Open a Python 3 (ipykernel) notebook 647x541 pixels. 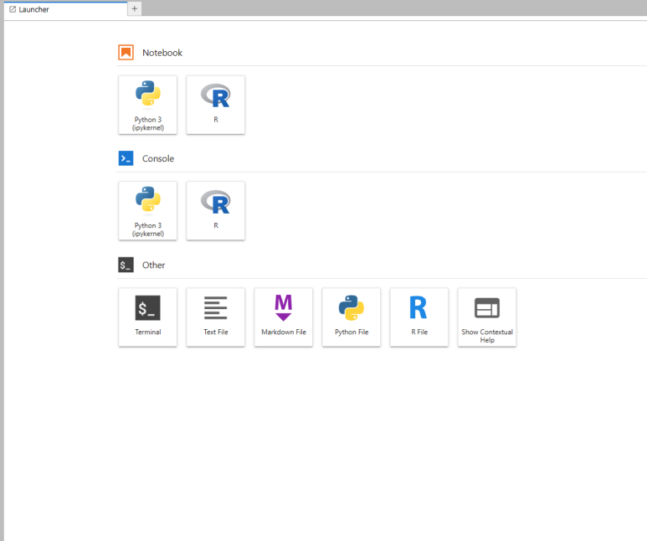(147, 105)
